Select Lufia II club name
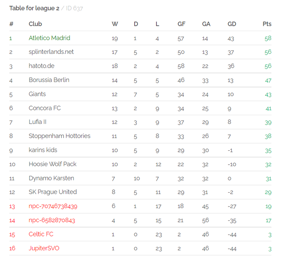 click(37, 122)
